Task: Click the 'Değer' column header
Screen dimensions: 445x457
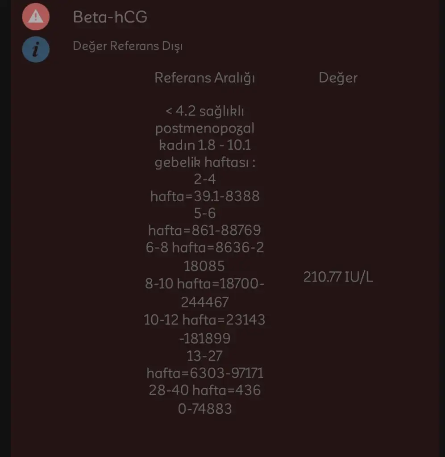Action: (338, 78)
